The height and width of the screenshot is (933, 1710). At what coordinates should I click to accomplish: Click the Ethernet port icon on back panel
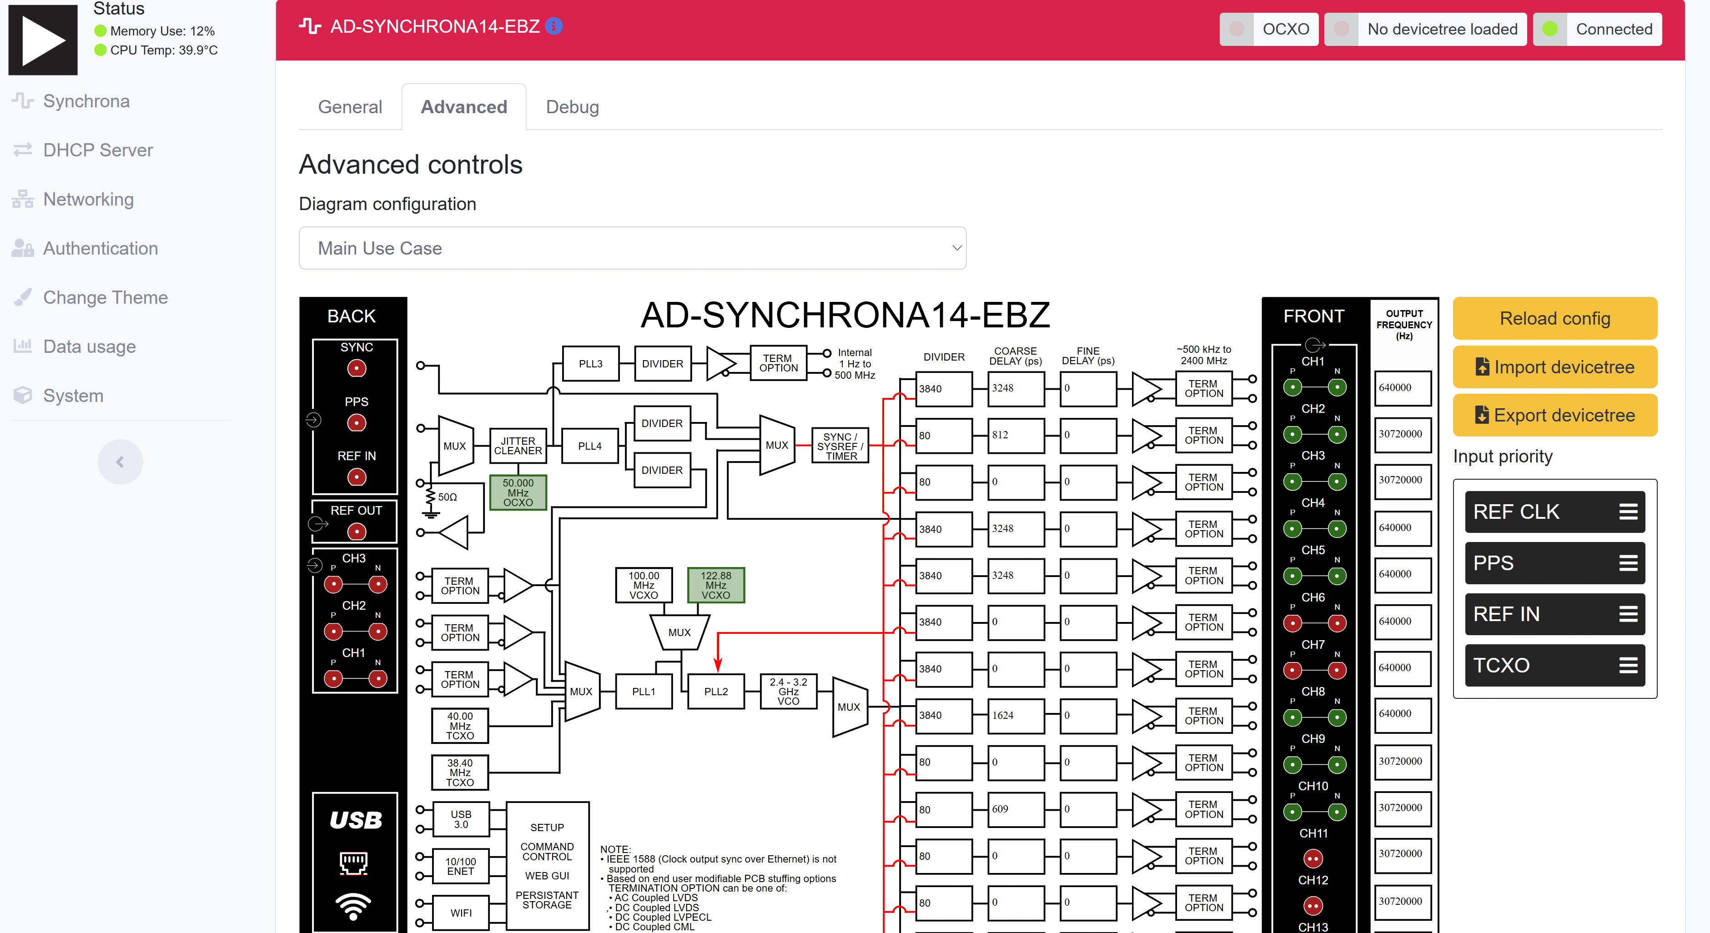[353, 863]
